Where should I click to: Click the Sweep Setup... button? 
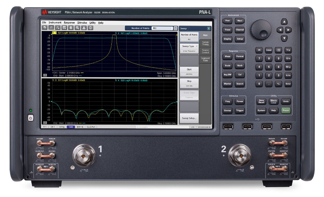pos(189,118)
